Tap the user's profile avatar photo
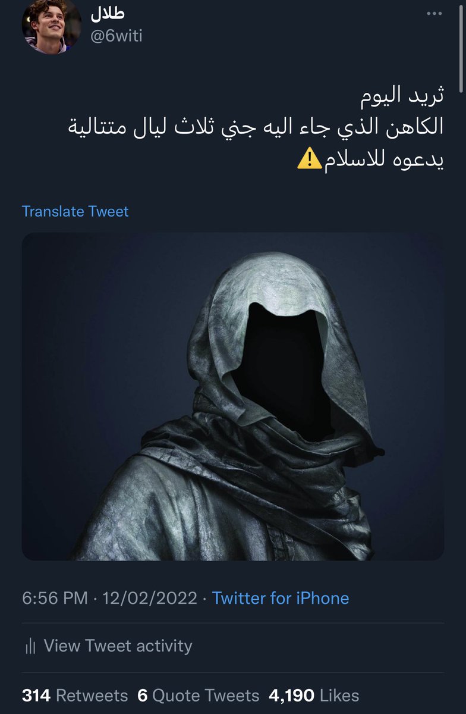Viewport: 466px width, 714px height. pos(51,26)
